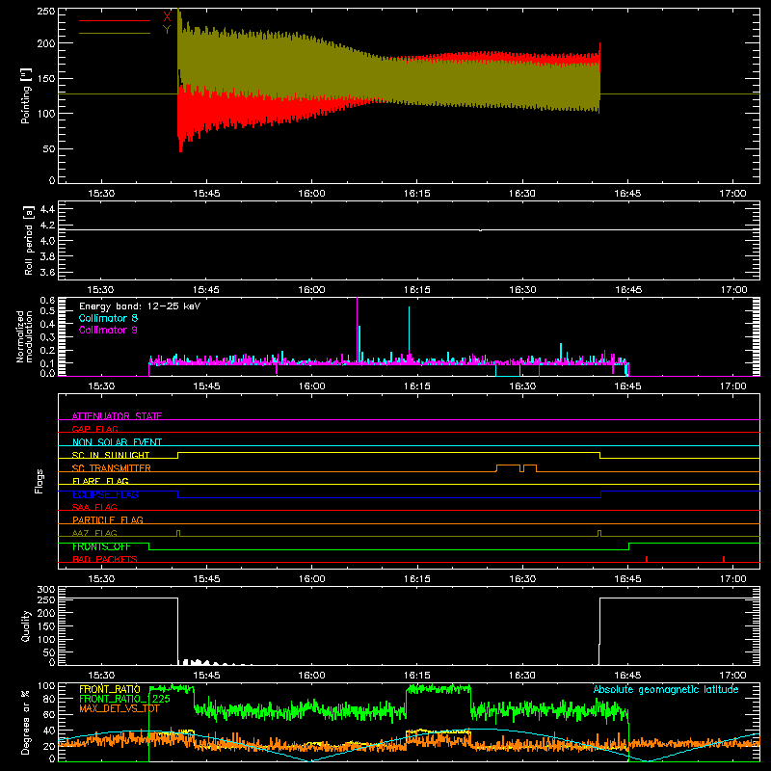The image size is (771, 771).
Task: Click the "Flags" y-axis title
Action: tap(40, 481)
